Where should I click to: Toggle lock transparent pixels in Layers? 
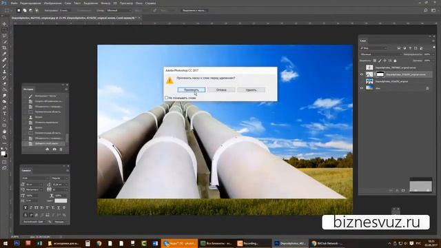point(375,61)
